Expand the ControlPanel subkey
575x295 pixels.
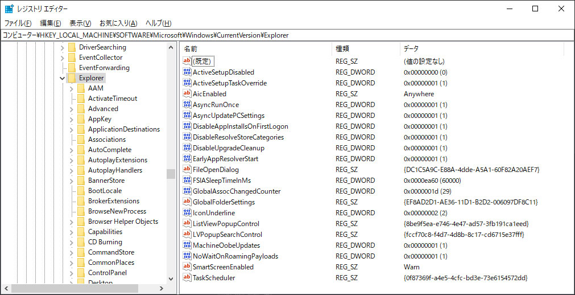tap(72, 273)
